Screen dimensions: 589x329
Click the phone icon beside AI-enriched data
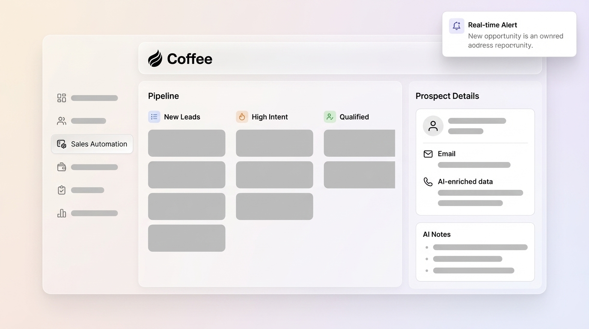[x=428, y=182]
